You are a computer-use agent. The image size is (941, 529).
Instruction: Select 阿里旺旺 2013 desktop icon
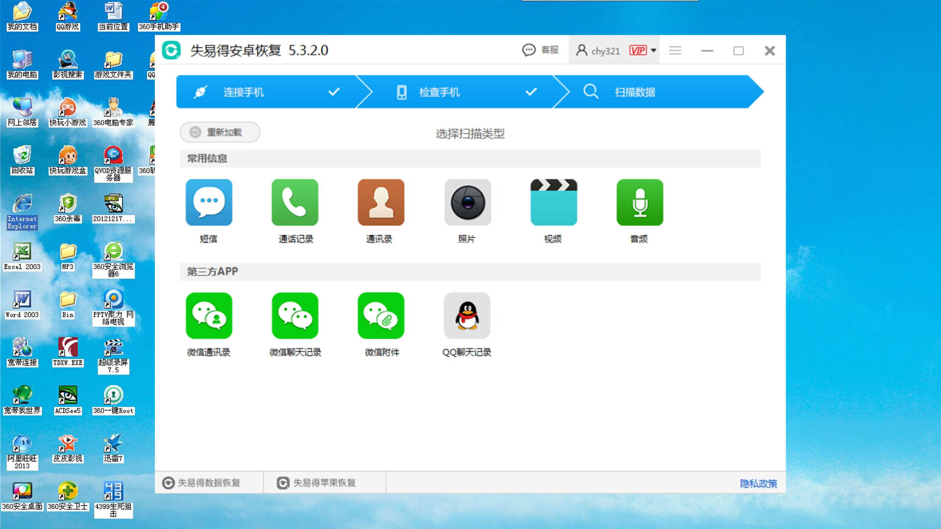click(22, 452)
